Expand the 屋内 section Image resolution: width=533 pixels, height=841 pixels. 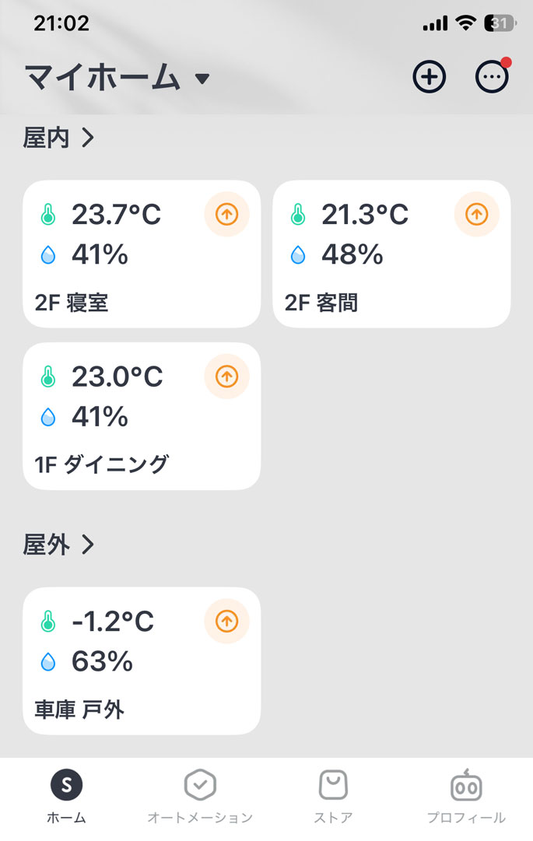coord(59,138)
